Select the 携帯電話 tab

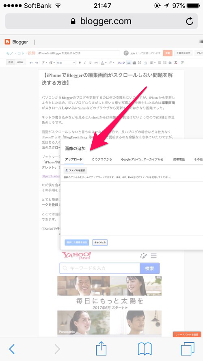(179, 159)
